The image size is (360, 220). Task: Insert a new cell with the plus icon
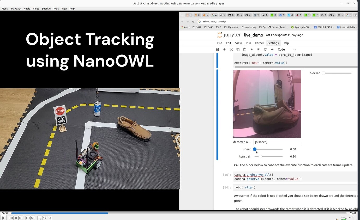pyautogui.click(x=224, y=49)
